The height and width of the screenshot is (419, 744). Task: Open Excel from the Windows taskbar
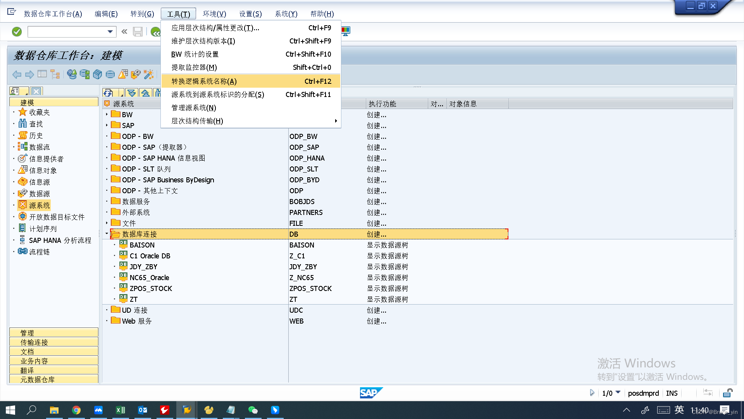coord(121,410)
